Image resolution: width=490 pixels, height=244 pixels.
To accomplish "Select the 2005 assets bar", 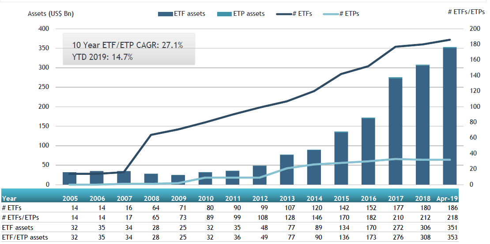I will pos(69,178).
